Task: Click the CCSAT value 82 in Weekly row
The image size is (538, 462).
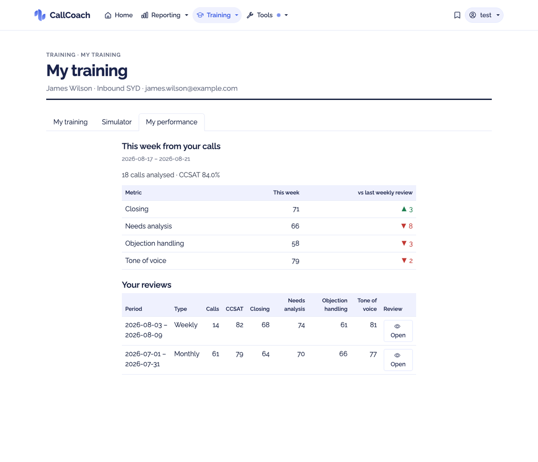Action: coord(239,325)
